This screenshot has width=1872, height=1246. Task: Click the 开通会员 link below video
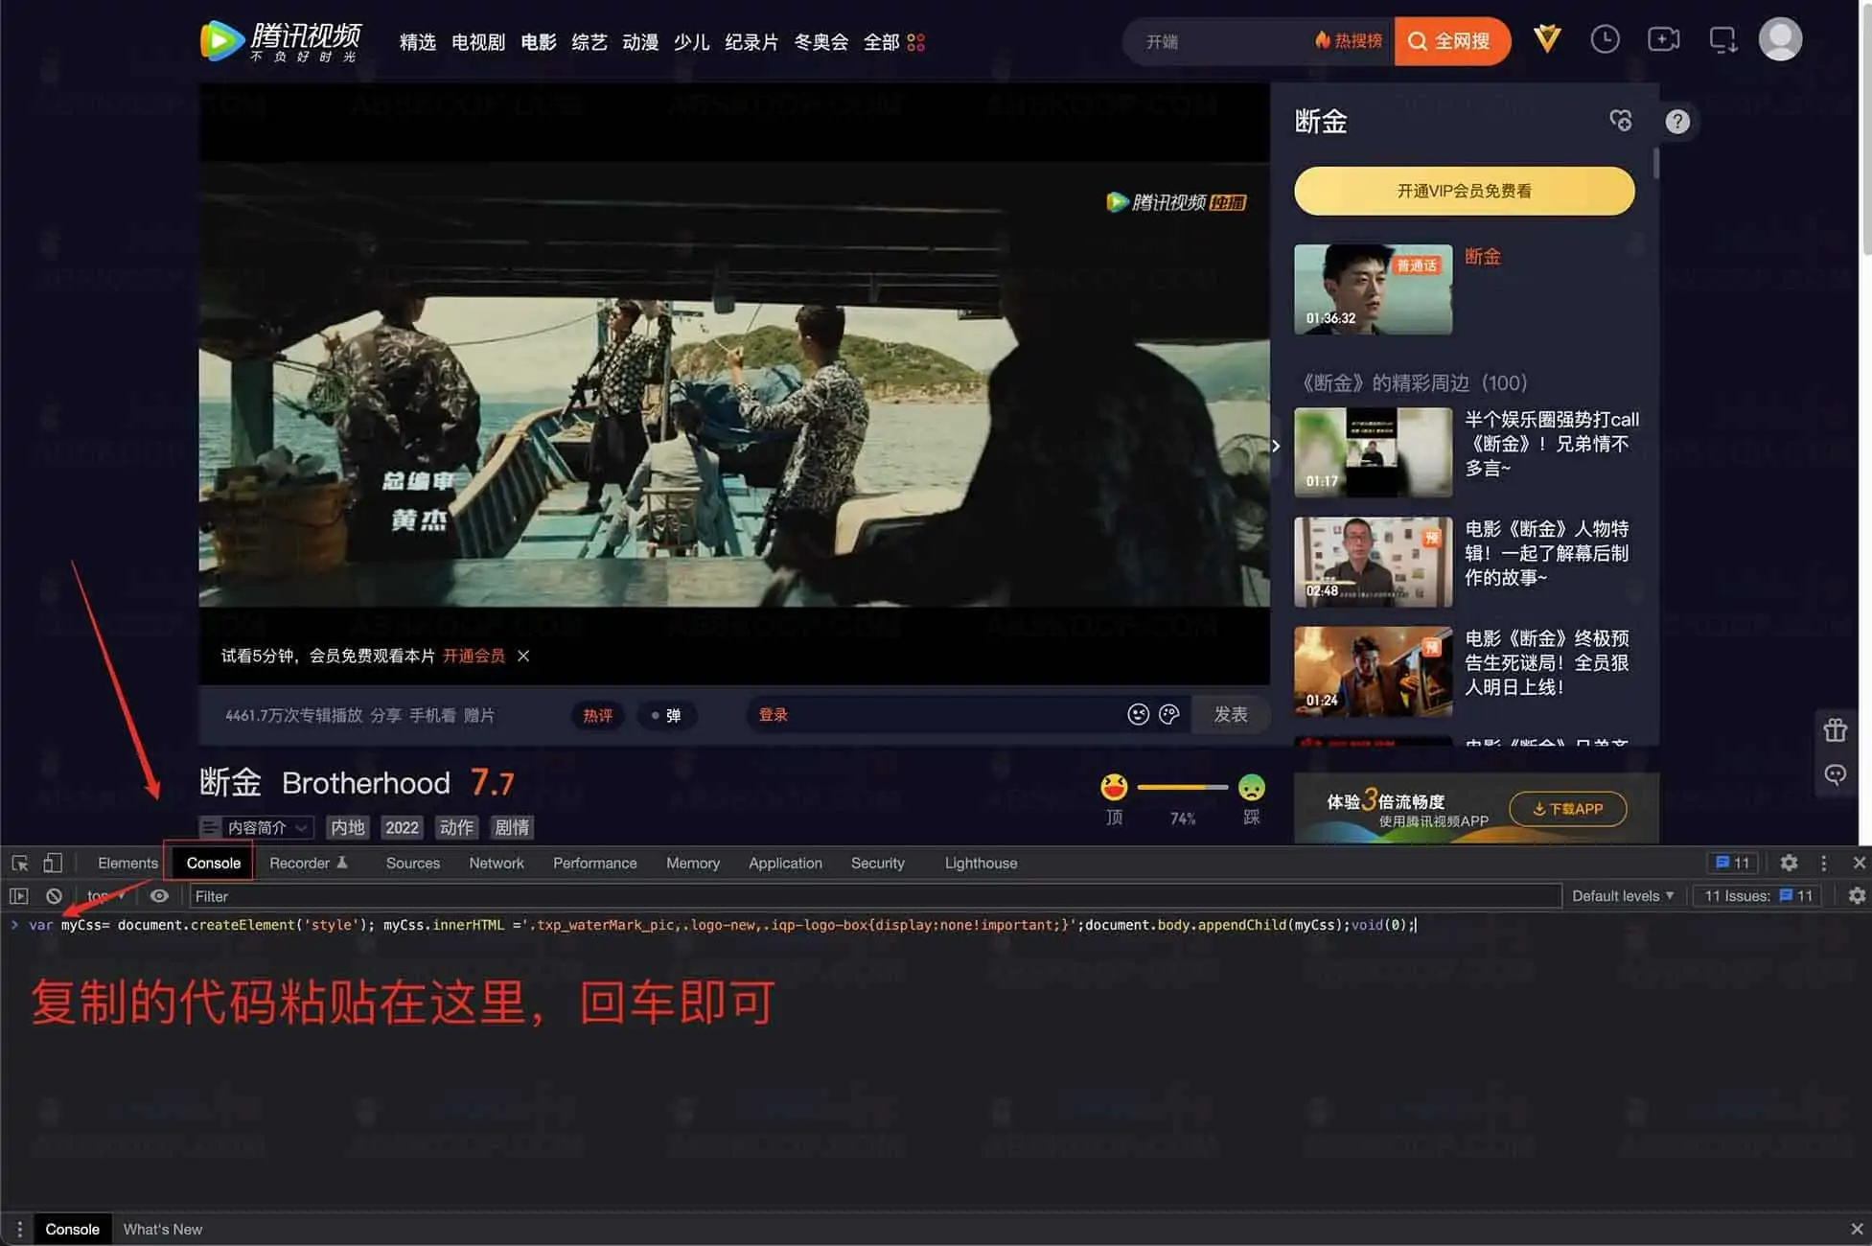click(x=474, y=656)
